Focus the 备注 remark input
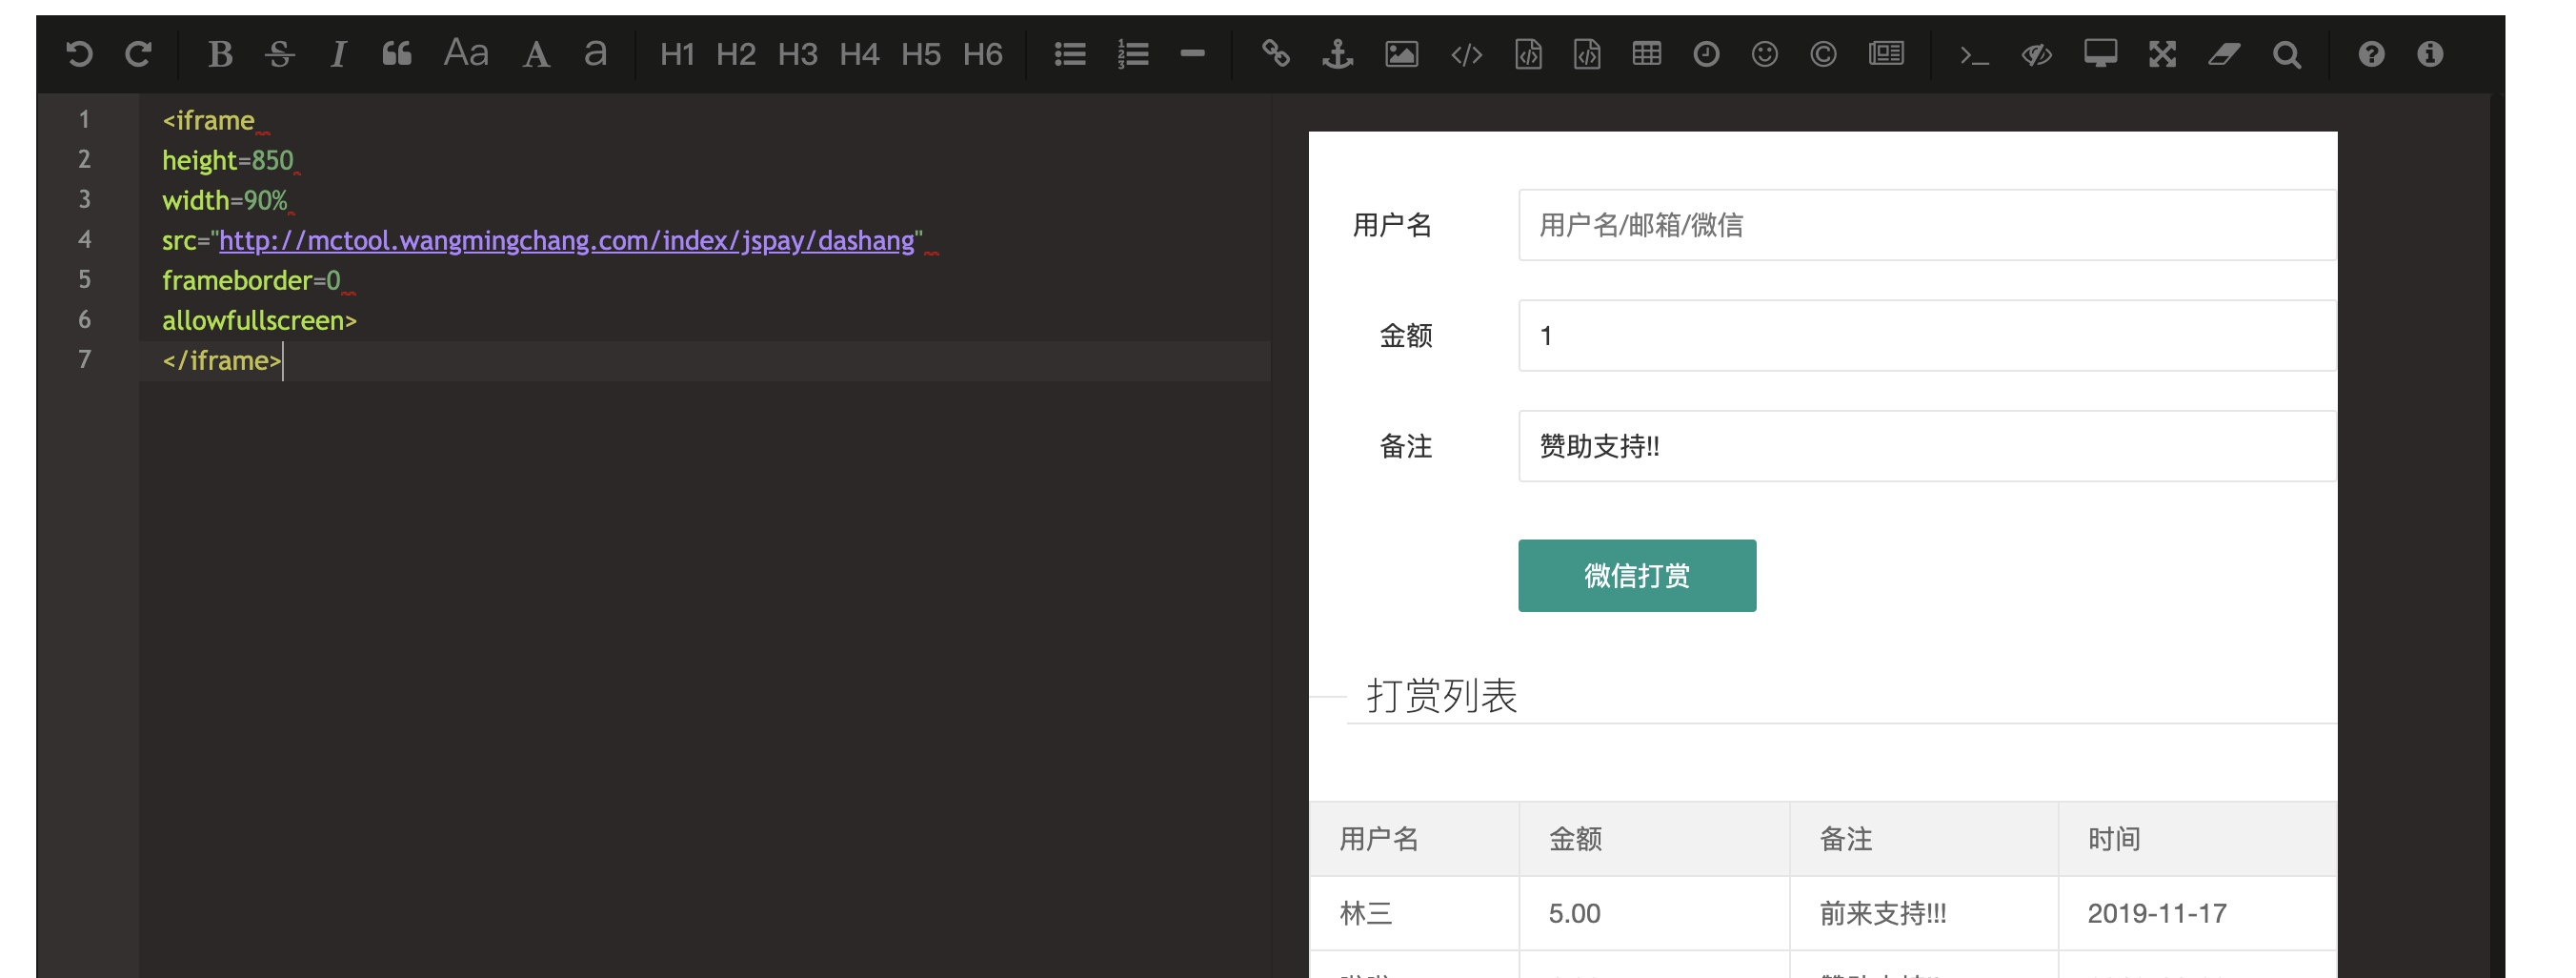The width and height of the screenshot is (2576, 978). click(1927, 445)
